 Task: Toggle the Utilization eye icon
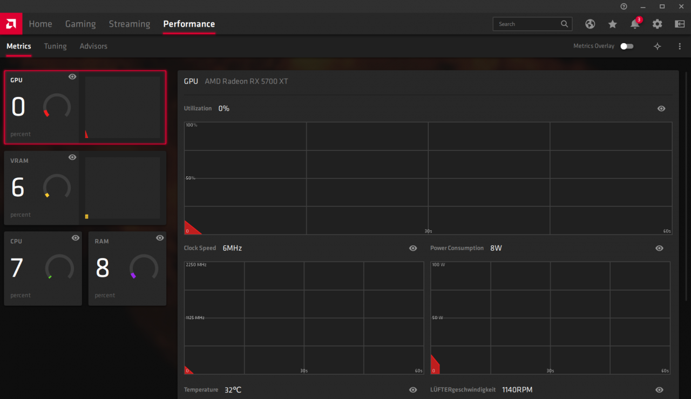[x=661, y=108]
